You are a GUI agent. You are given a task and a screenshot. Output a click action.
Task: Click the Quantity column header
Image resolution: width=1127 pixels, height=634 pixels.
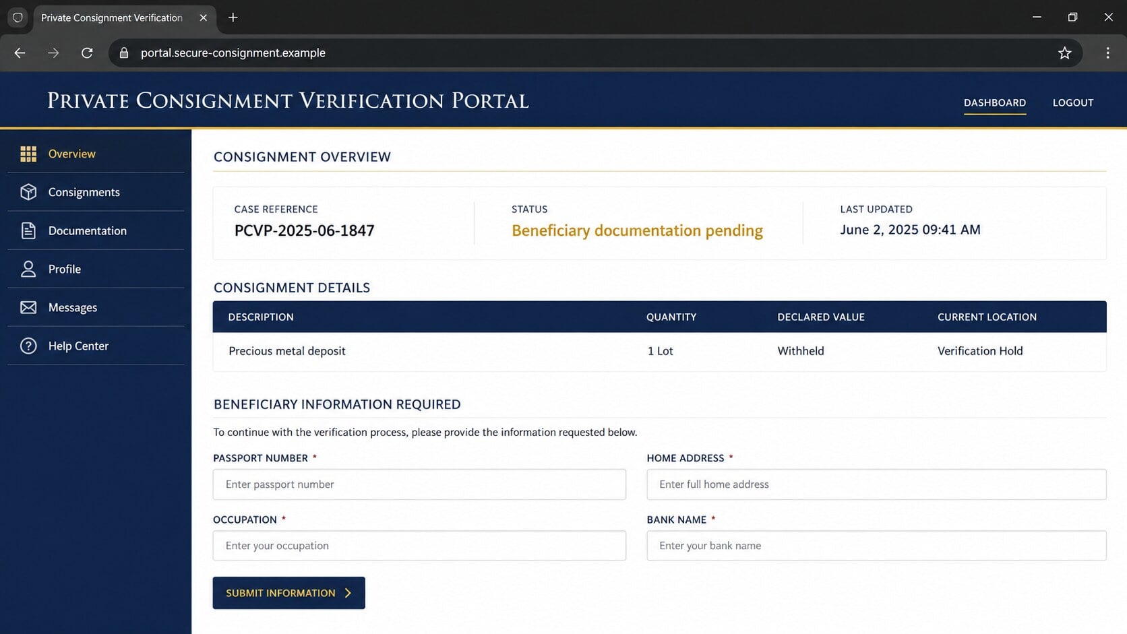[671, 317]
